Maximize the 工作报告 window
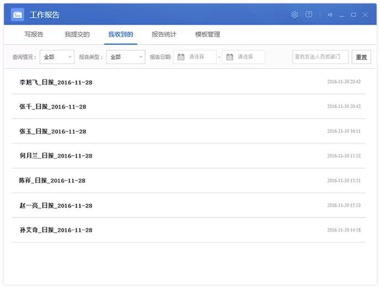This screenshot has width=380, height=288. click(x=353, y=15)
